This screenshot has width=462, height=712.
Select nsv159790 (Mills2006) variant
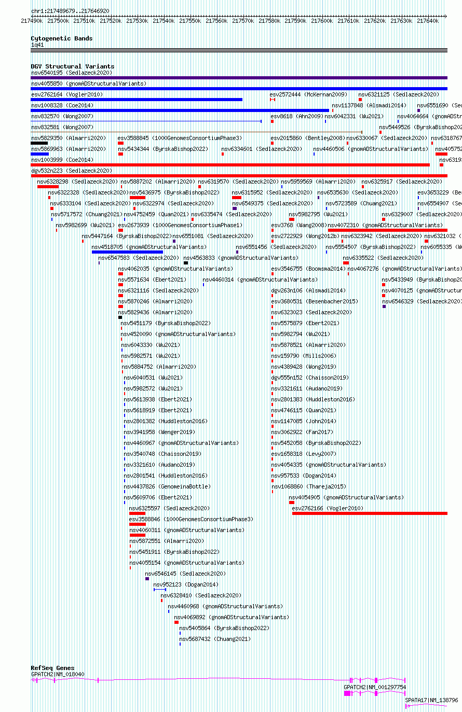pos(272,361)
